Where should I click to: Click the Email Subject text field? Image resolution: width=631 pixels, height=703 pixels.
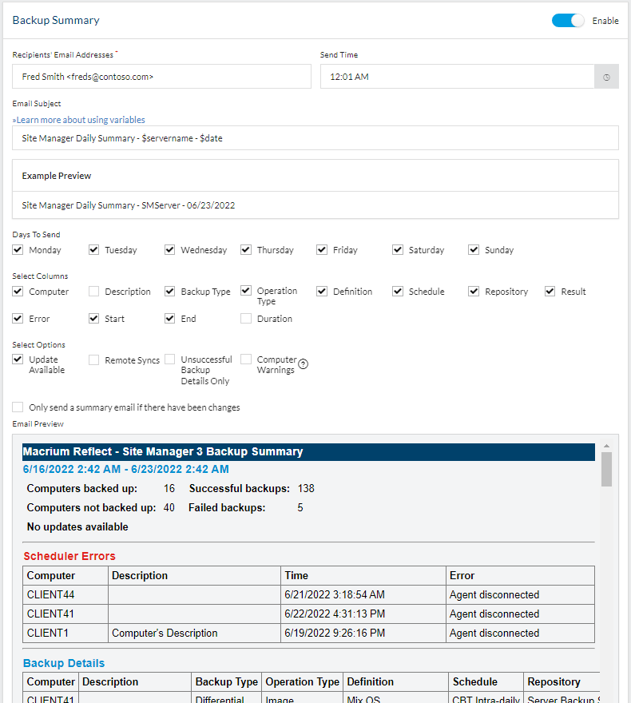pos(315,138)
